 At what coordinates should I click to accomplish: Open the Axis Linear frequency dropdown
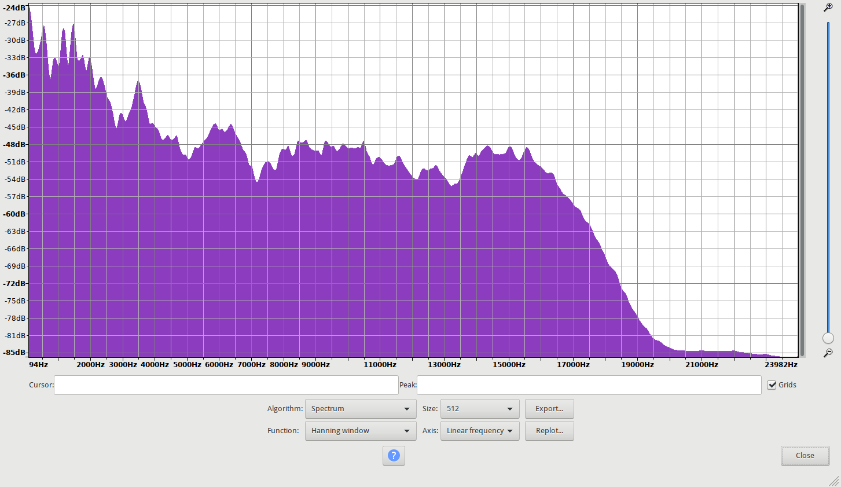480,431
